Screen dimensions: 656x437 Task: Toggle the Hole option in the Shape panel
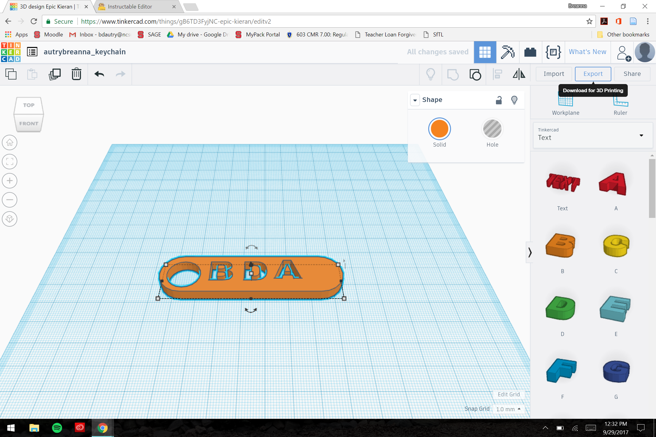(x=492, y=129)
